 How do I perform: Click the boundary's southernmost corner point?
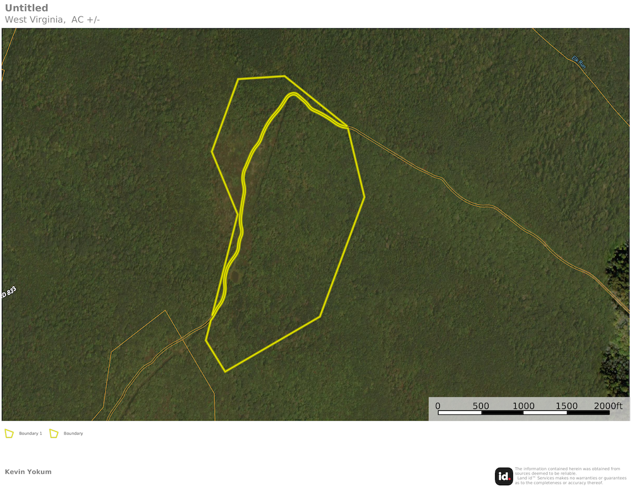pos(225,371)
